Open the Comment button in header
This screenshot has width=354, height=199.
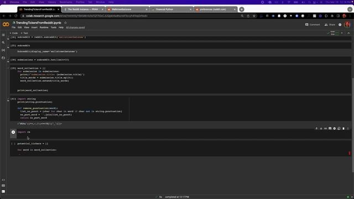(x=313, y=24)
